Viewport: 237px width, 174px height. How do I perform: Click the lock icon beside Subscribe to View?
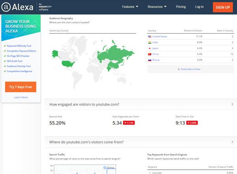pos(179,69)
